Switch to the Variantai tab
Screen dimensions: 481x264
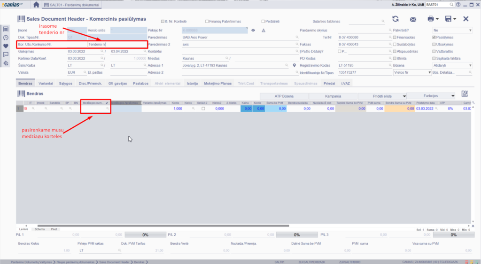point(46,83)
